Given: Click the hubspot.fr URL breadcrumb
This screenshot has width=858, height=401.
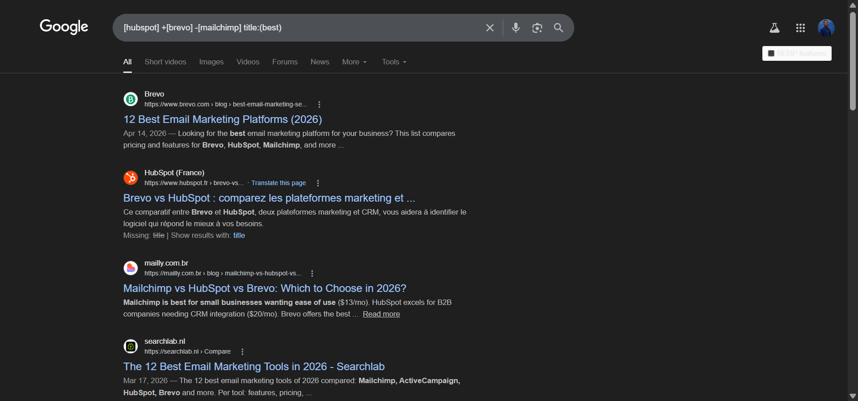Looking at the screenshot, I should 194,183.
